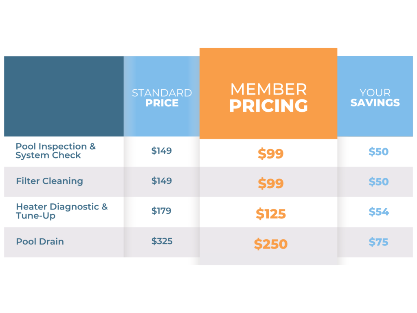Image resolution: width=417 pixels, height=313 pixels.
Task: Click the $50 savings for Pool Inspection
Action: [x=379, y=152]
